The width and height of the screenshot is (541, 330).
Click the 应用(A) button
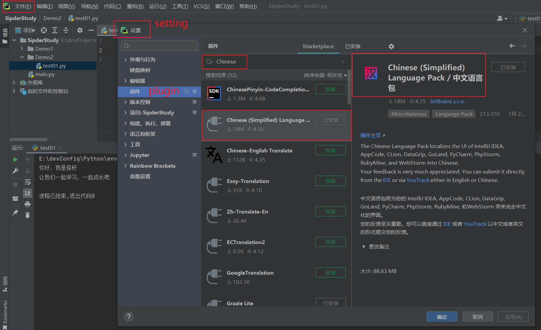(513, 317)
